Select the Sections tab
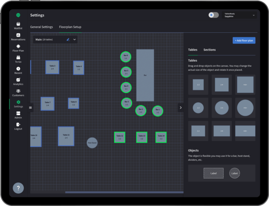Screen dimensions: 269x206 click(x=209, y=50)
